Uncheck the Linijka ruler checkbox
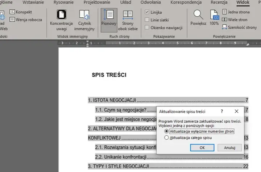The width and height of the screenshot is (261, 172). (147, 12)
